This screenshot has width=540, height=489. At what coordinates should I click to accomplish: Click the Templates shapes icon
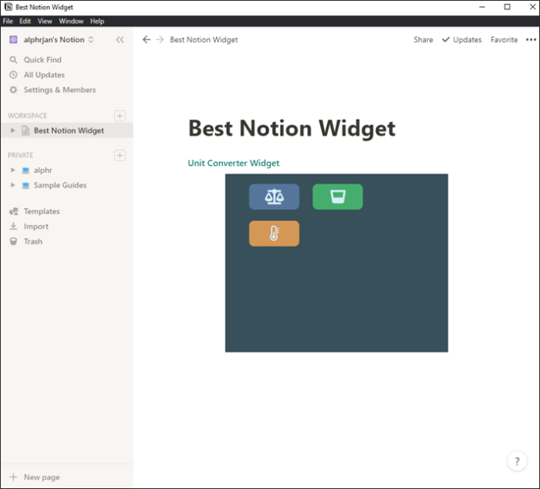[14, 211]
